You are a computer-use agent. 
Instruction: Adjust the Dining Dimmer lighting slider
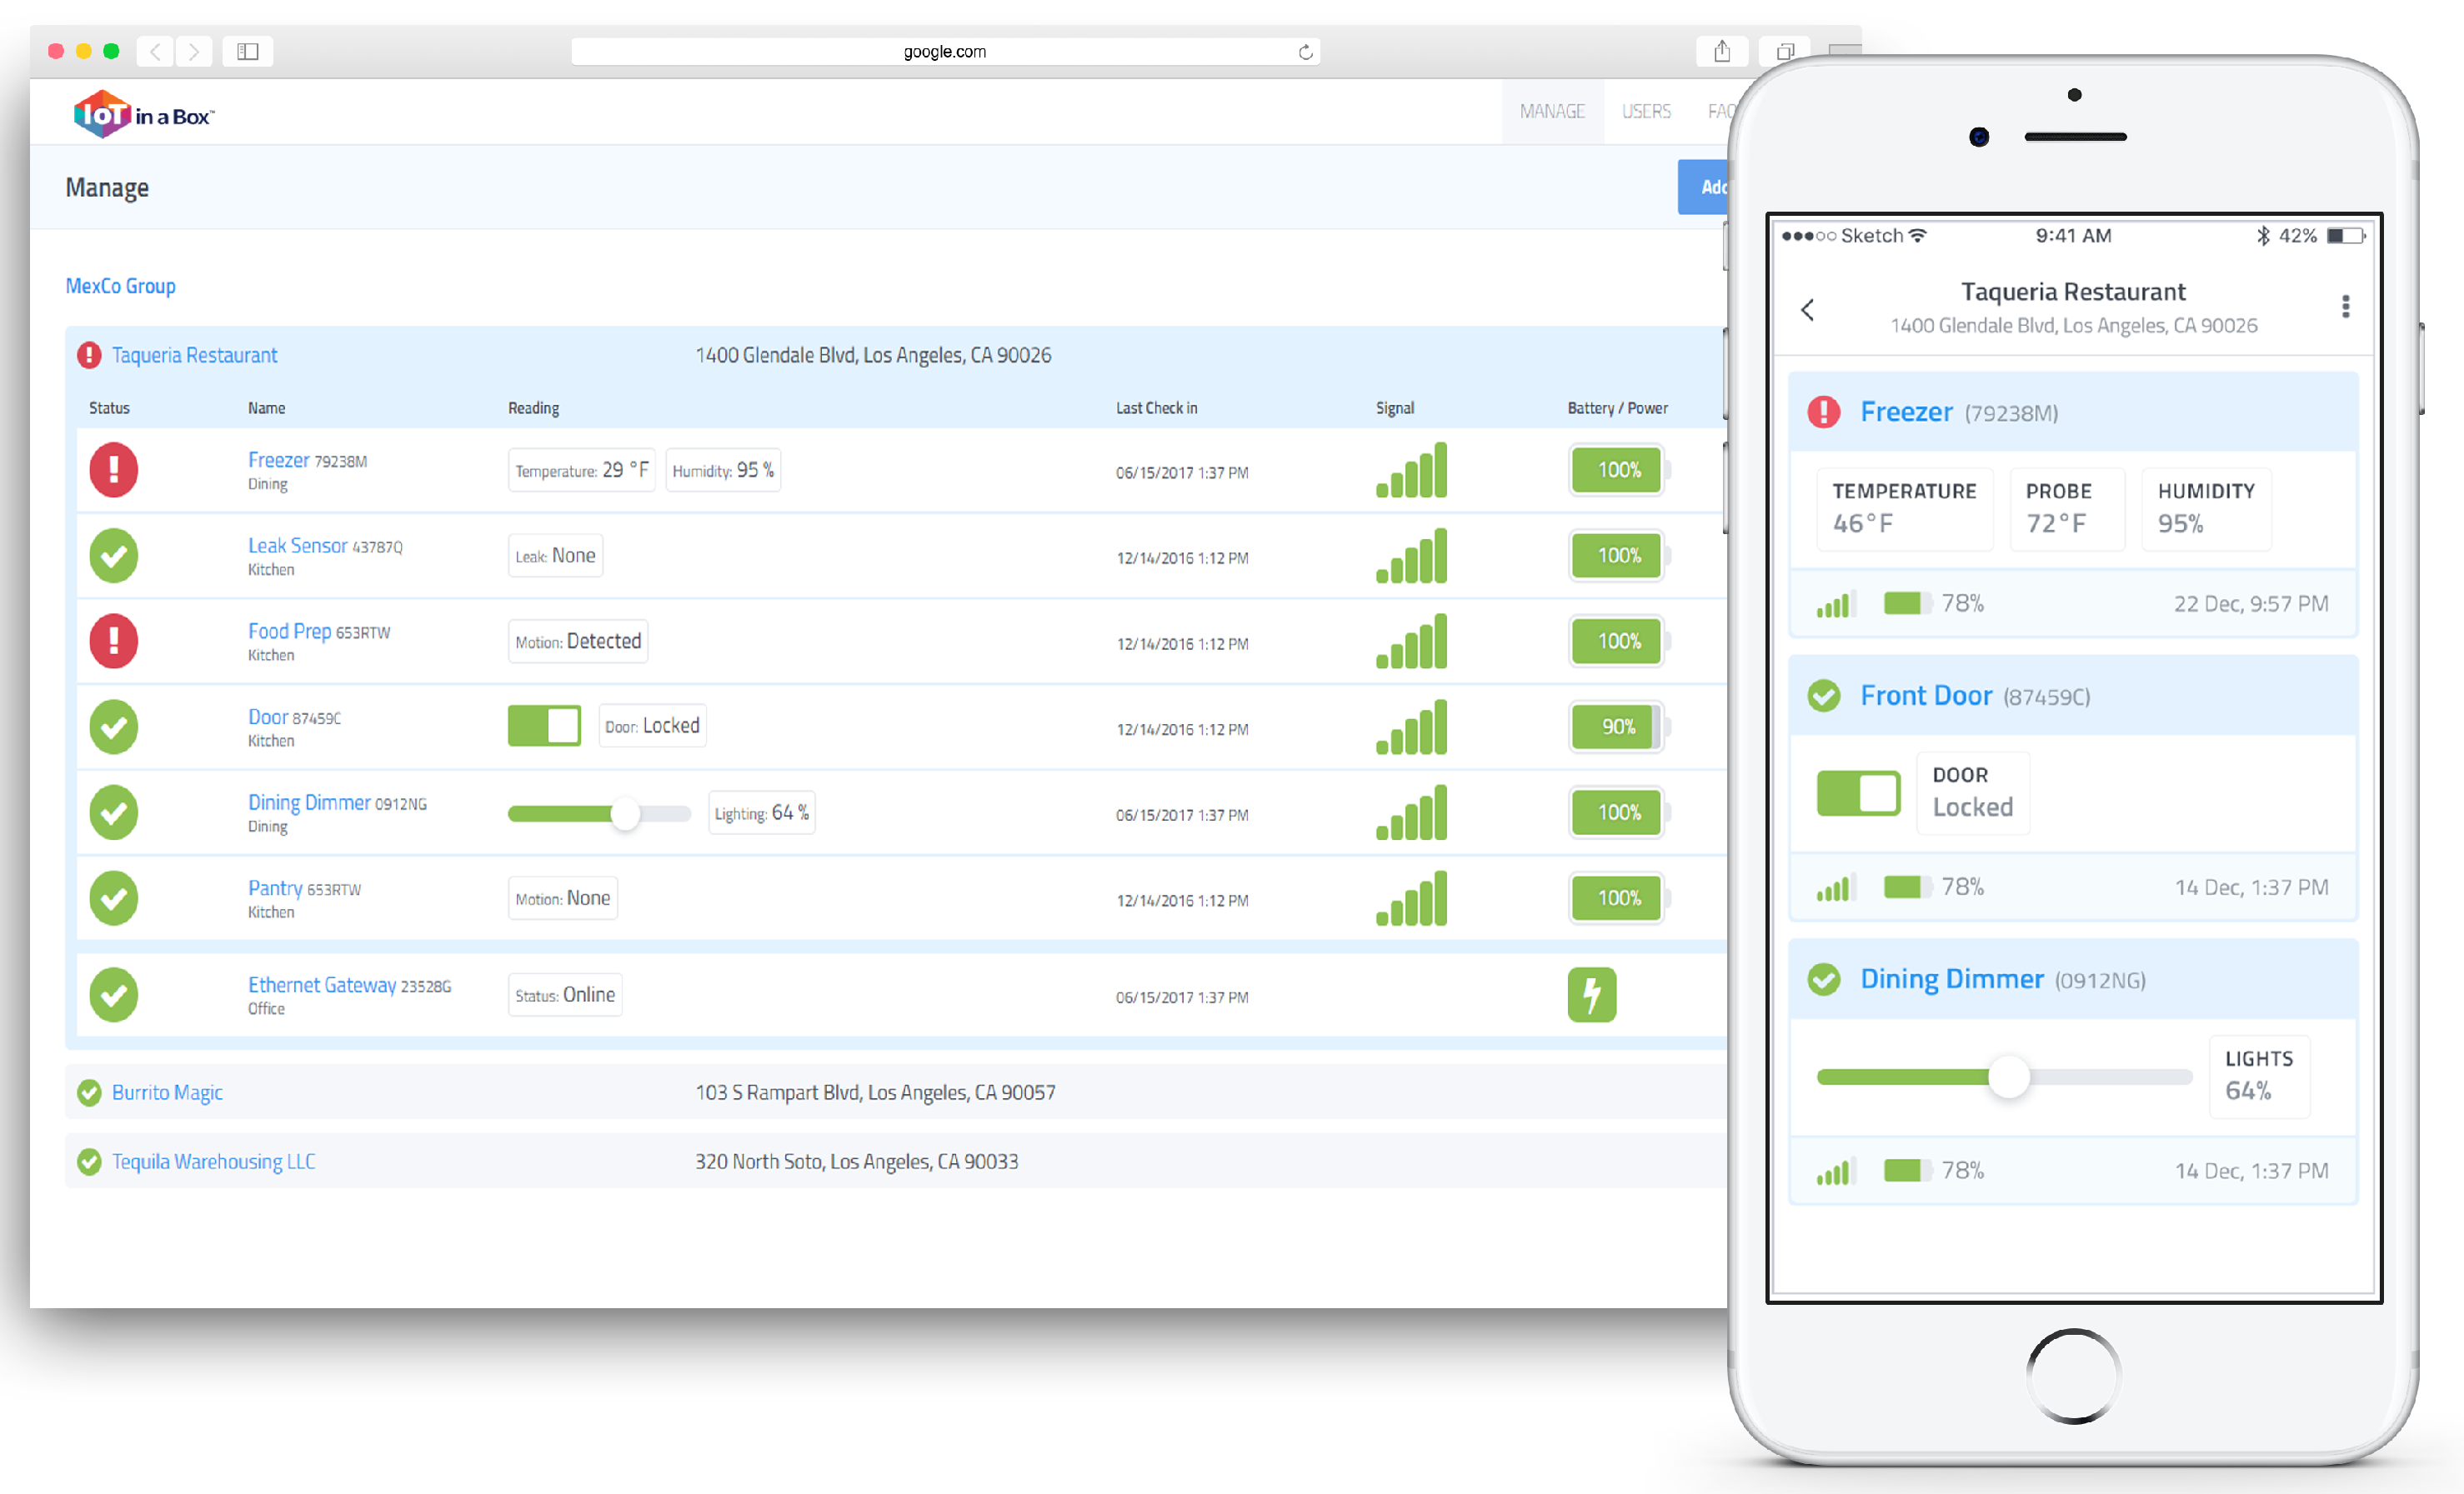pos(624,813)
